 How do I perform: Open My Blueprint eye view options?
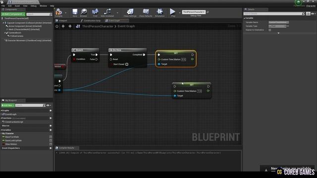click(x=49, y=105)
